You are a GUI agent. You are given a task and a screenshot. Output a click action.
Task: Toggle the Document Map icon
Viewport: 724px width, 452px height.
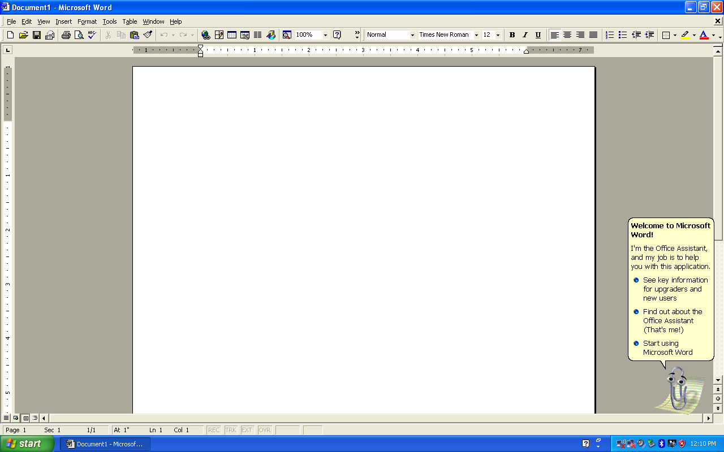(x=287, y=35)
